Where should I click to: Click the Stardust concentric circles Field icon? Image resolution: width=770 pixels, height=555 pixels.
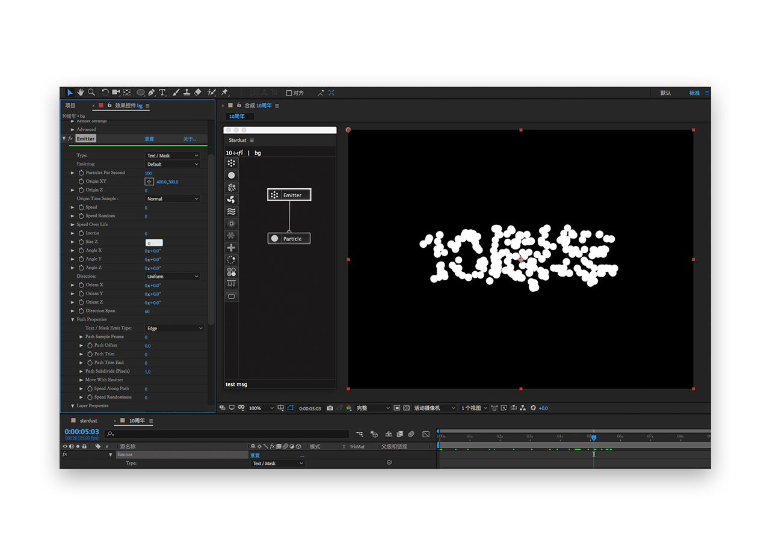pos(232,223)
